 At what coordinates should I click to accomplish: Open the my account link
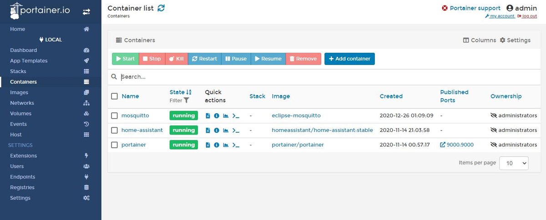(500, 16)
